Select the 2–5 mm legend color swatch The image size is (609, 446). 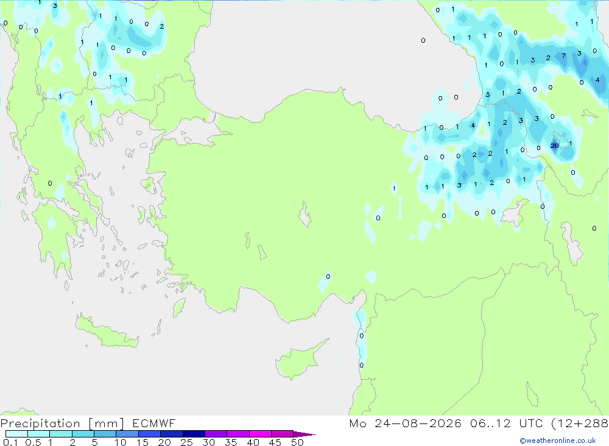(83, 434)
